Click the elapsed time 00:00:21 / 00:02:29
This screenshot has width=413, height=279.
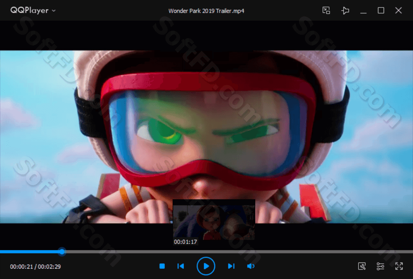coord(35,267)
